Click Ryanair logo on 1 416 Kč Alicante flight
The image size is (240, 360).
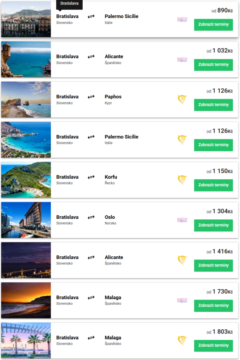[x=182, y=260]
